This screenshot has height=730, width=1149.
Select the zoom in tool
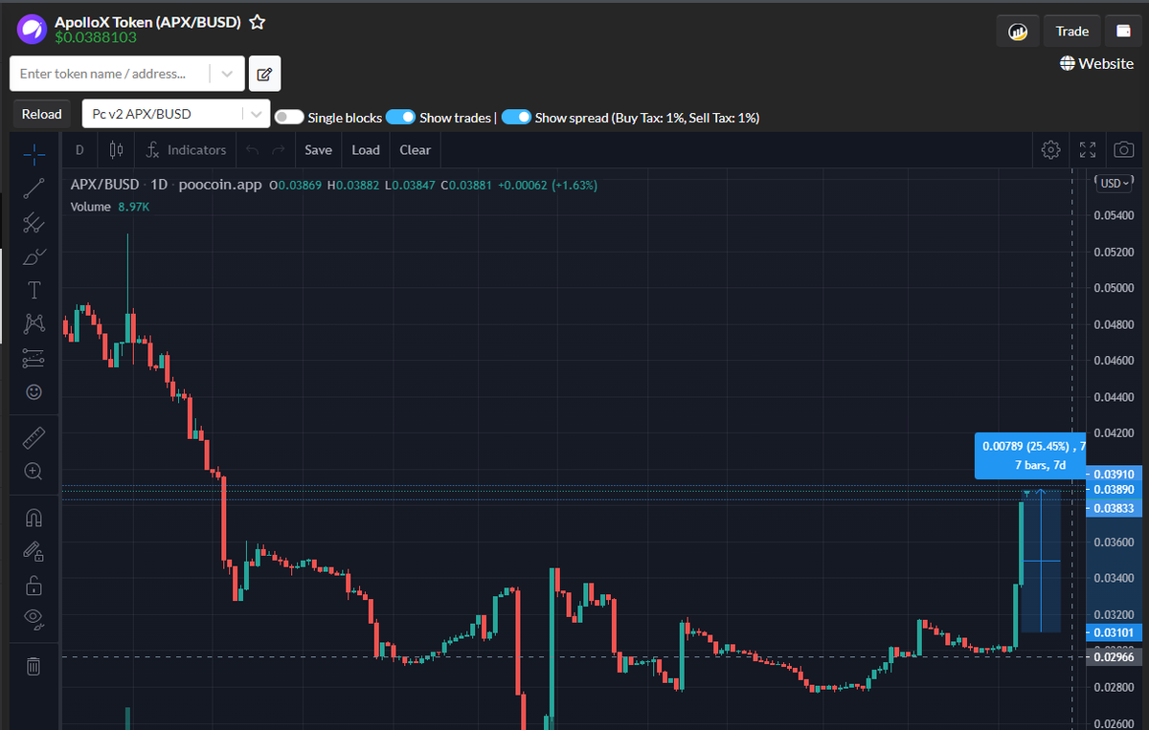point(34,472)
